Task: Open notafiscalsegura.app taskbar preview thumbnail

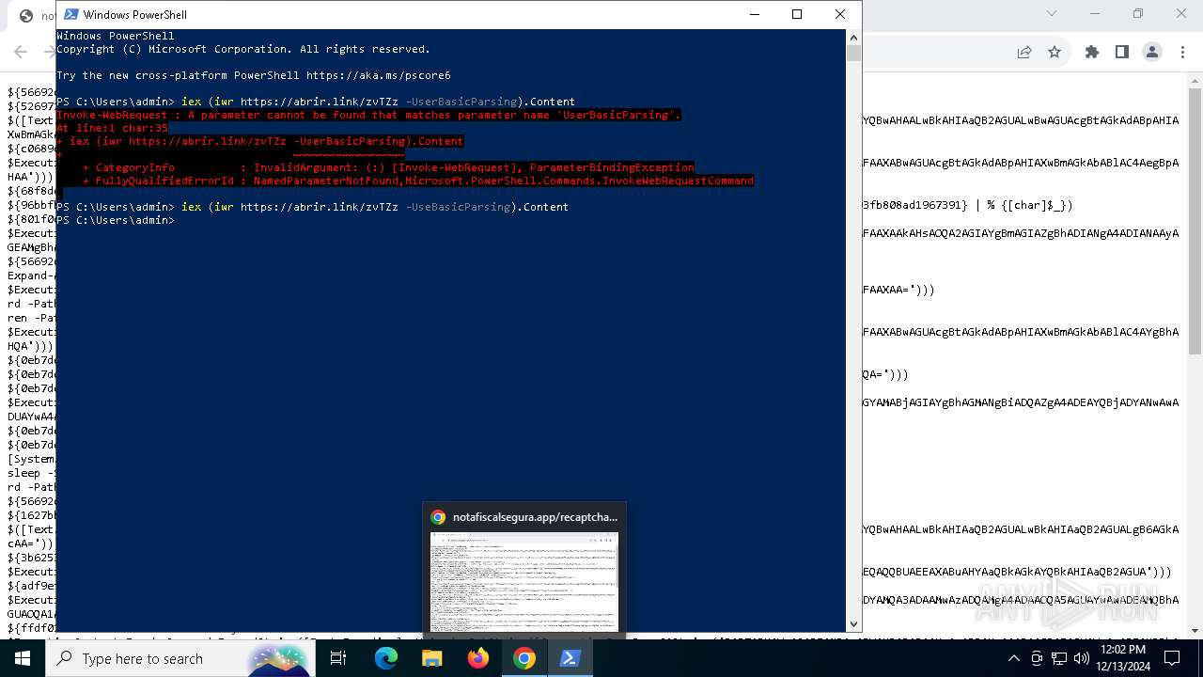Action: coord(524,582)
